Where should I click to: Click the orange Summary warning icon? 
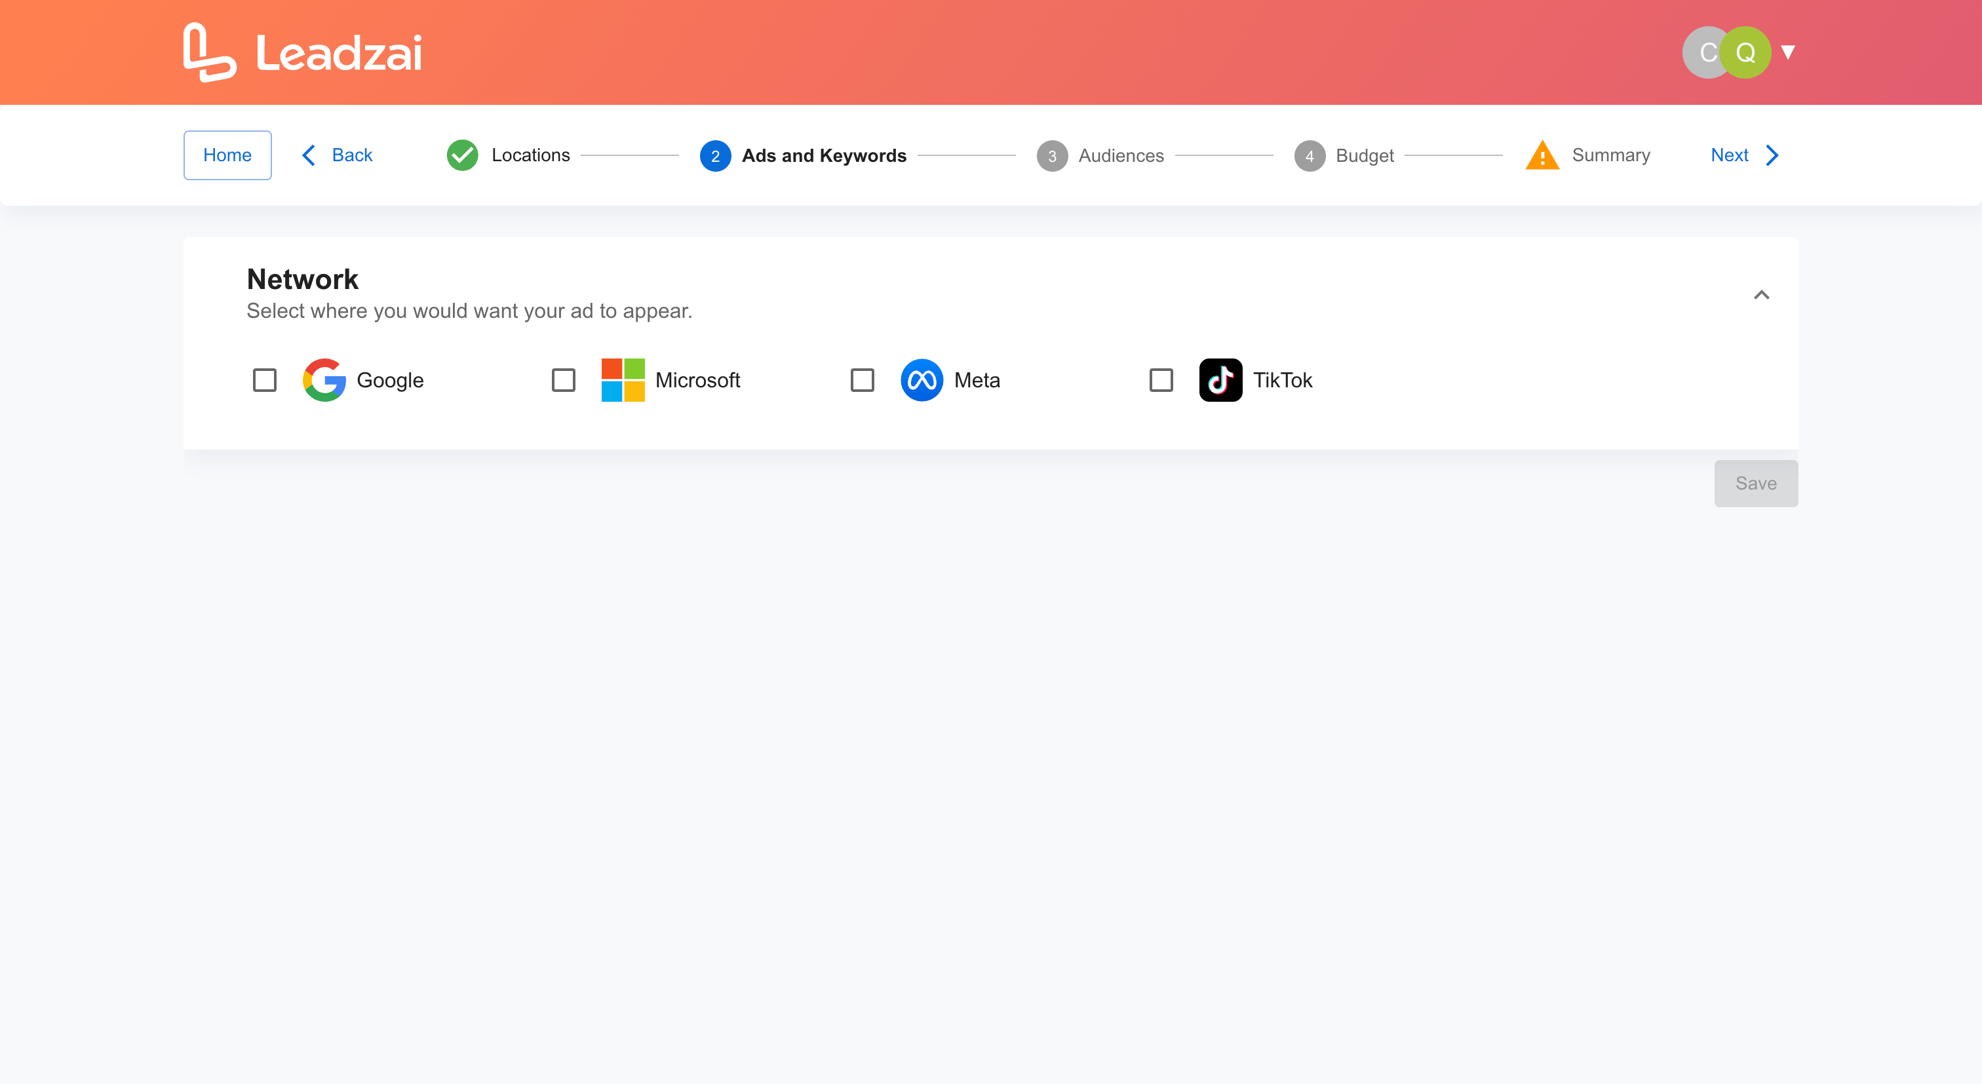point(1542,155)
